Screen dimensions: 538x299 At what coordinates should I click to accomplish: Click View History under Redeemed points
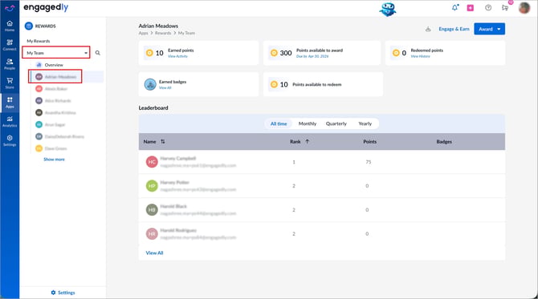pyautogui.click(x=420, y=56)
